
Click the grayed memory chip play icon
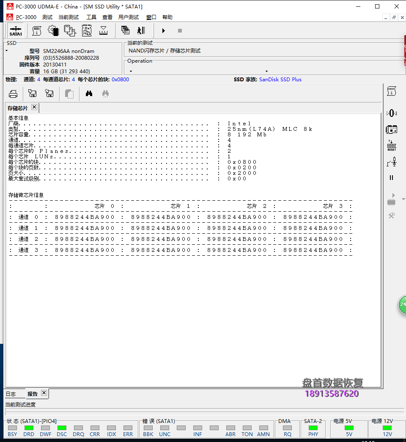(391, 199)
